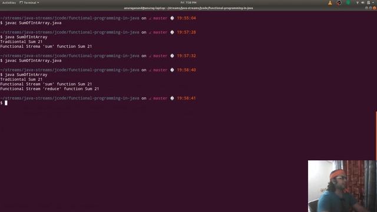
Task: Minimize the terminal window
Action: tap(366, 8)
